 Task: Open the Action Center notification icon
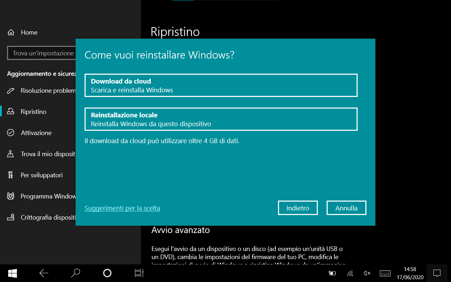click(x=437, y=273)
